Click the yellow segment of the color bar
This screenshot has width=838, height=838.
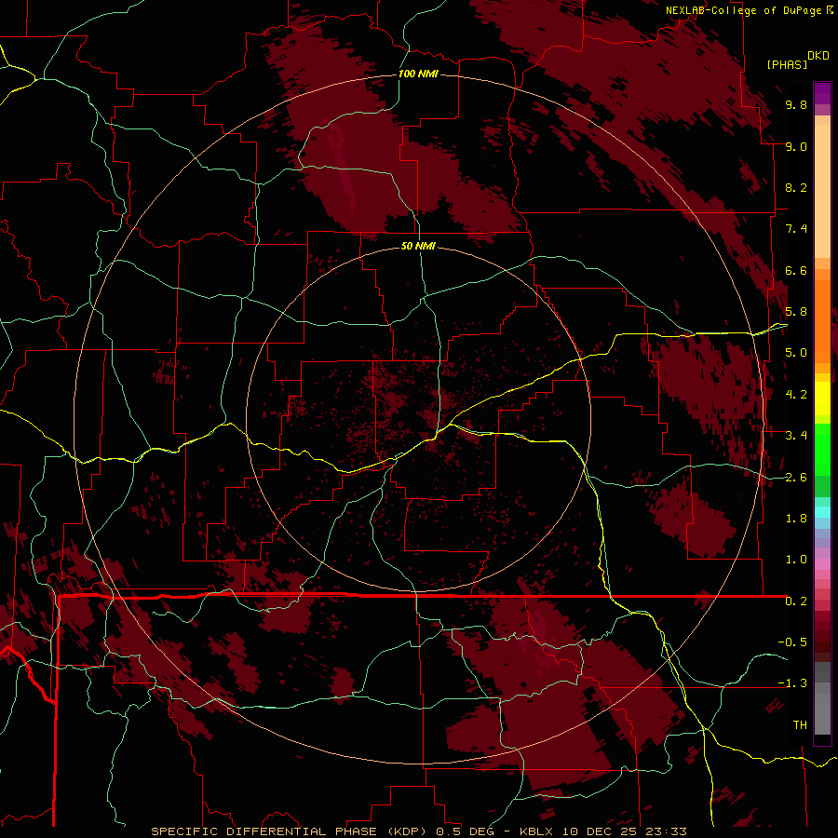tap(822, 399)
